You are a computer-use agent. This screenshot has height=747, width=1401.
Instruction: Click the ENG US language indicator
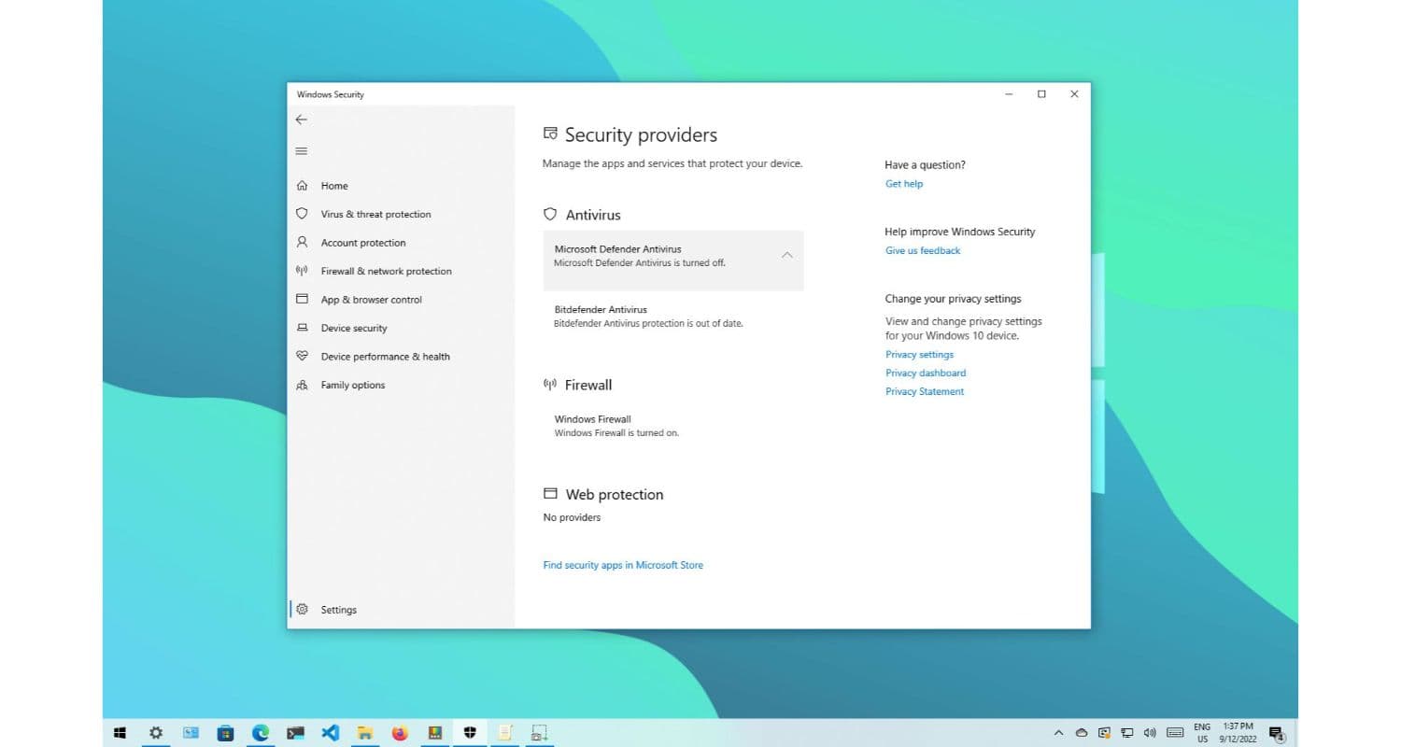pos(1202,733)
